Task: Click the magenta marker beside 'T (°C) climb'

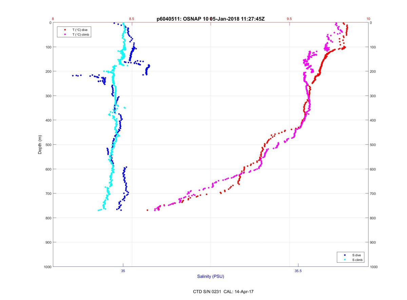Action: pos(64,35)
